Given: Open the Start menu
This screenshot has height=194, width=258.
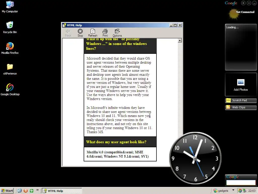Looking at the screenshot, I should click(7, 191).
